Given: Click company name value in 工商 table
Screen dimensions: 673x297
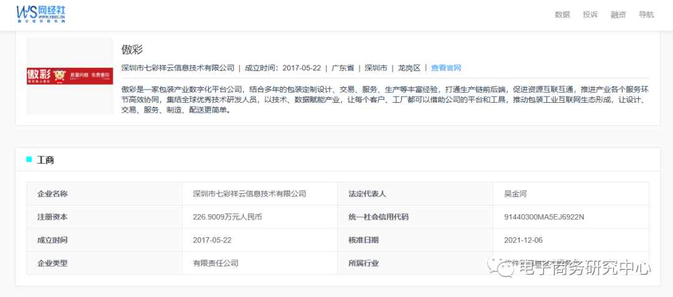Looking at the screenshot, I should point(250,194).
